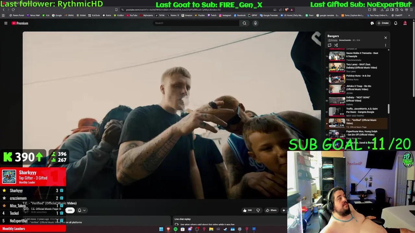
Task: Click the bookmark page icon near URL
Action: point(116,10)
